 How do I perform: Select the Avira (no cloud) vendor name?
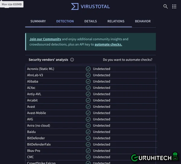(x=39, y=125)
